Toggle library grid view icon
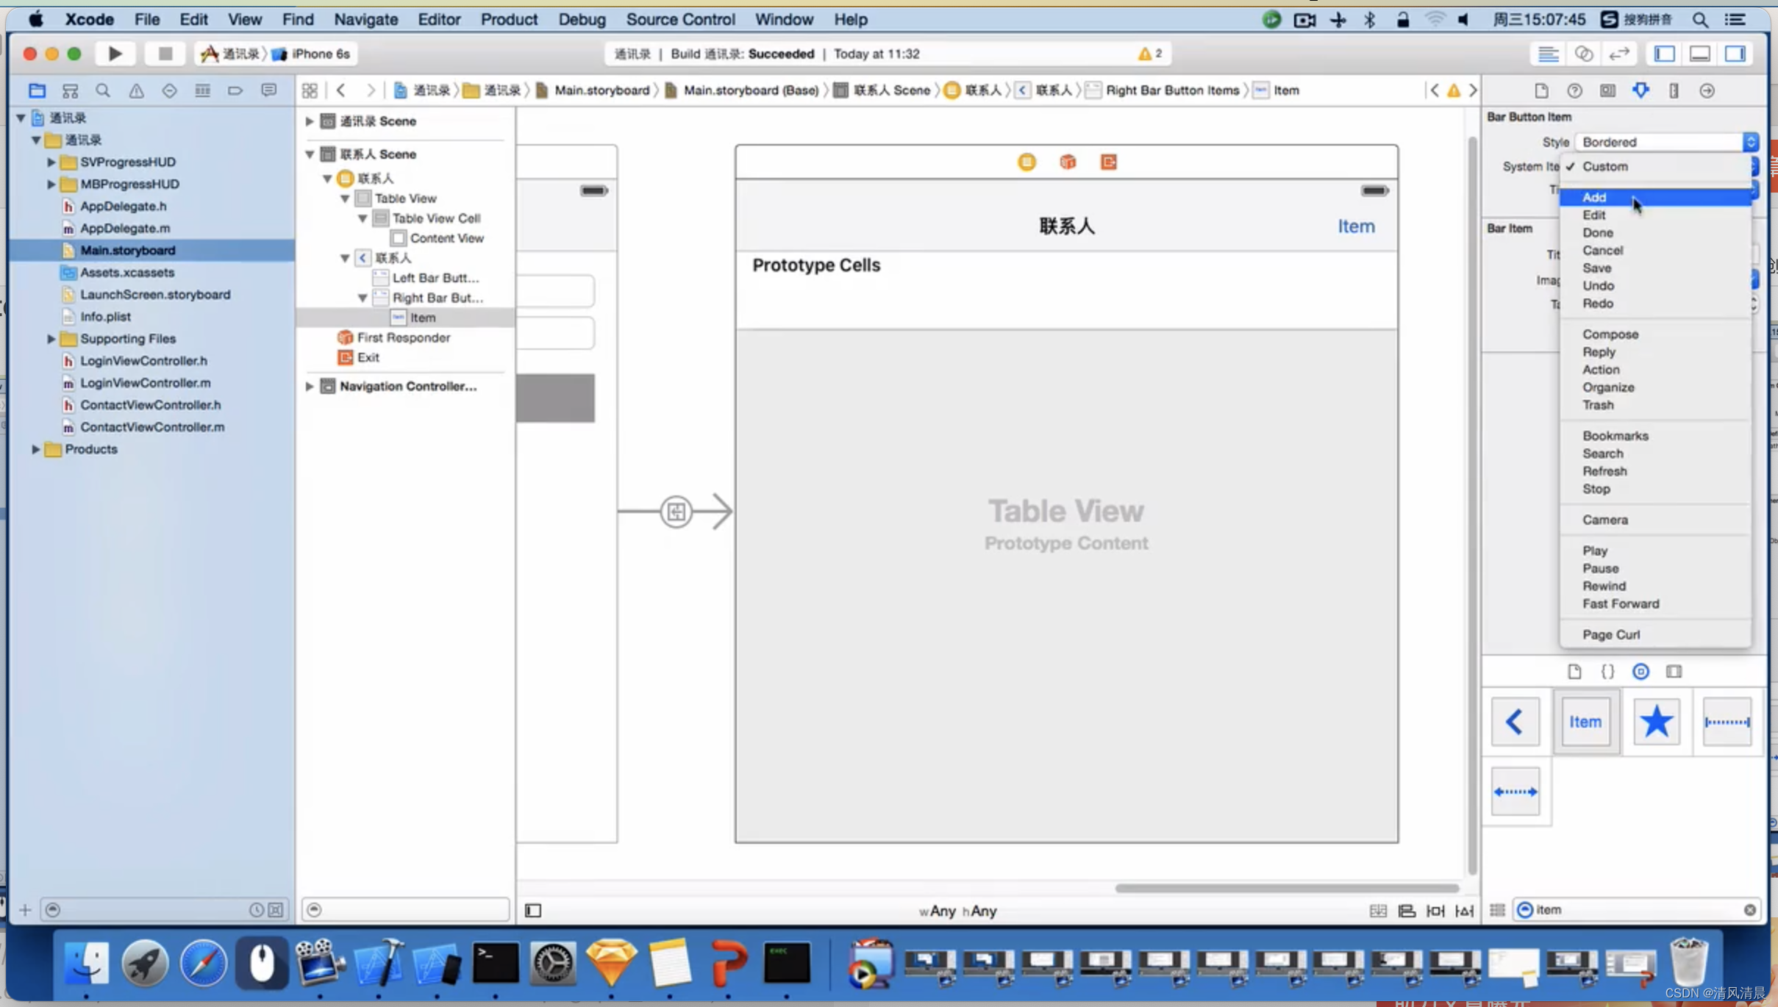 click(1497, 910)
